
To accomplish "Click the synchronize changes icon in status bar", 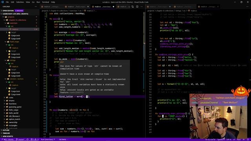I will [27, 139].
